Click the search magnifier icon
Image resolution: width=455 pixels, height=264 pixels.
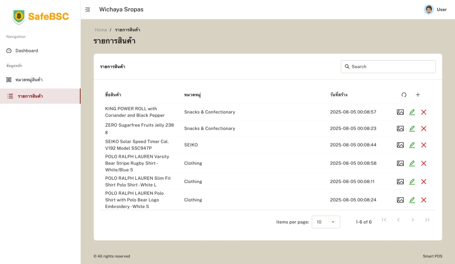click(347, 66)
